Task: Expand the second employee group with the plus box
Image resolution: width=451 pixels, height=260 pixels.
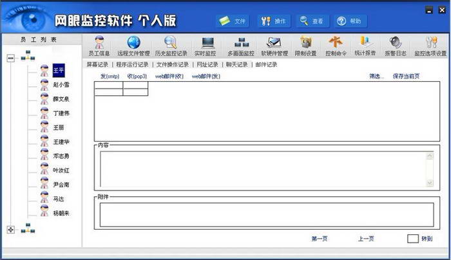Action: [11, 230]
